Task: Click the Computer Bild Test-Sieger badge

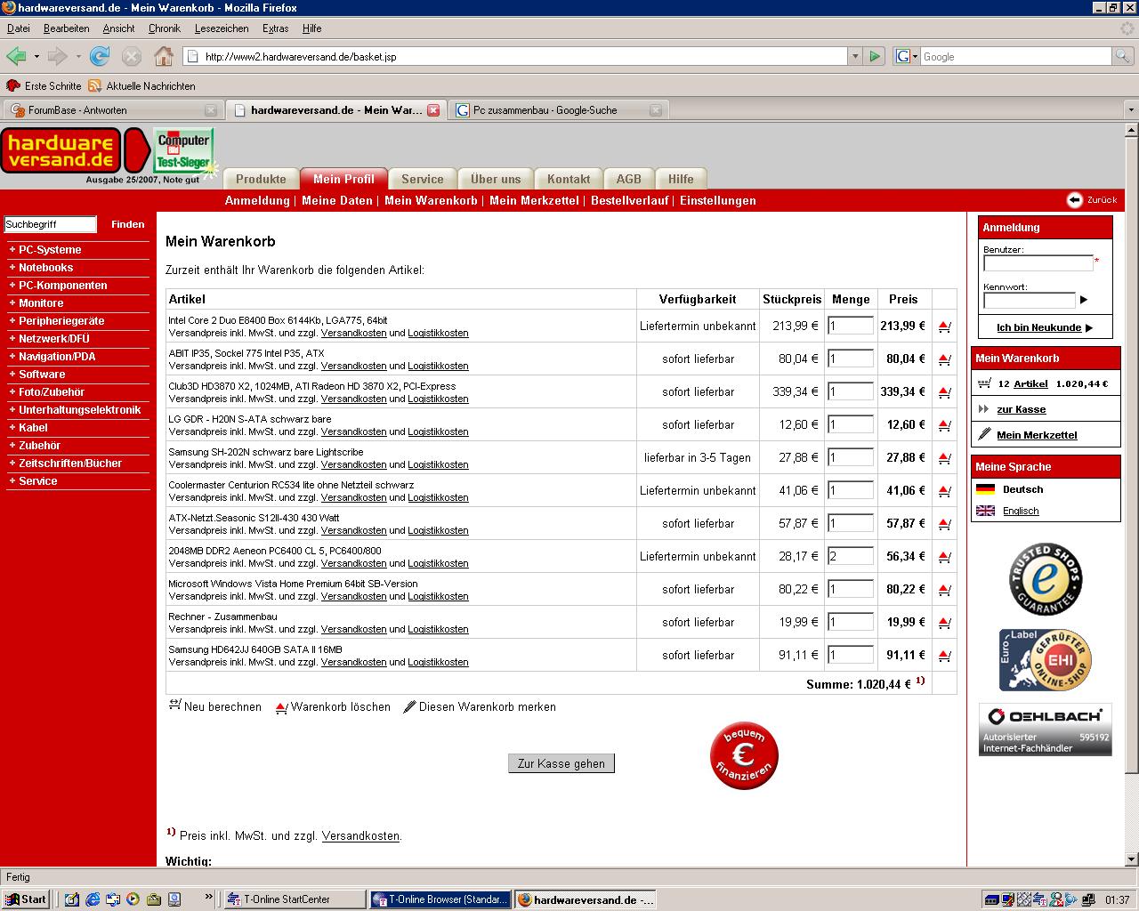Action: pos(183,150)
